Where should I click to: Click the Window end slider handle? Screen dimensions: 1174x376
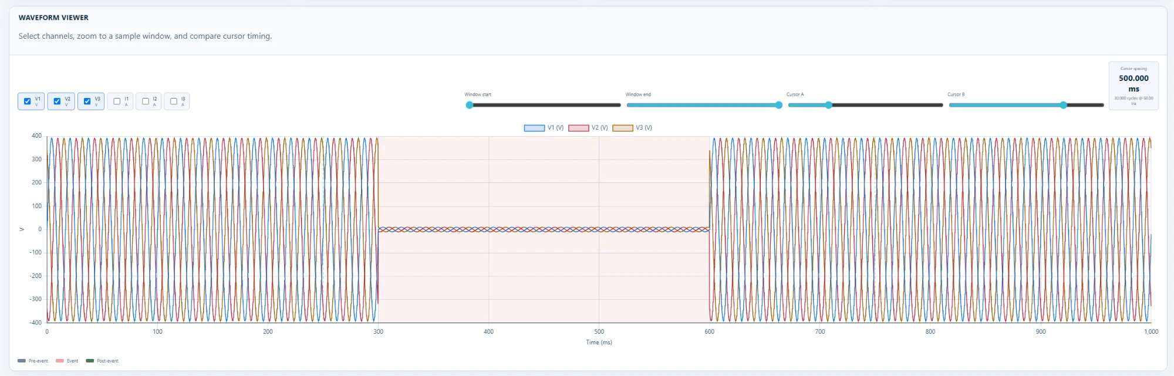[x=779, y=105]
